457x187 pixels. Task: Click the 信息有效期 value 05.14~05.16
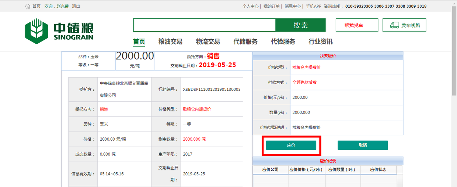coord(112,174)
